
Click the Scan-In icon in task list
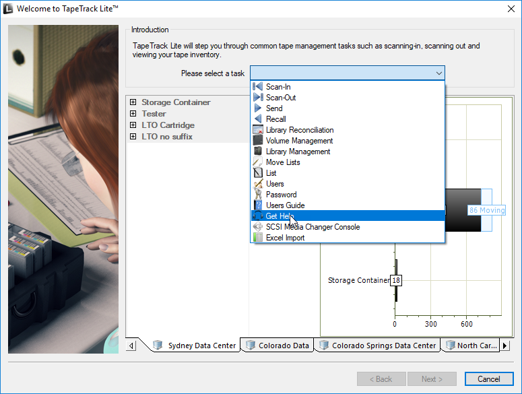(258, 86)
